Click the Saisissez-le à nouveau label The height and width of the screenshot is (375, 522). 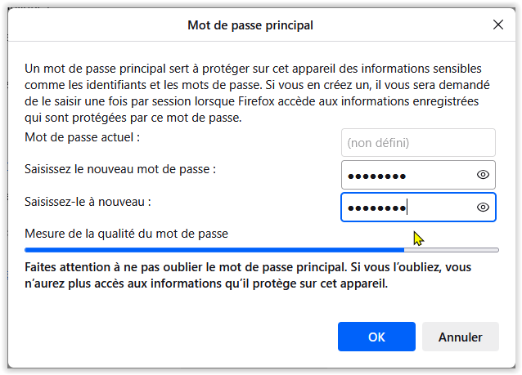pyautogui.click(x=88, y=202)
